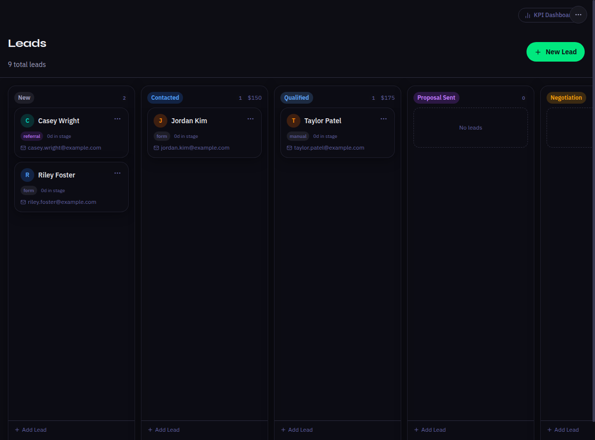
Task: Select the Qualified stage label
Action: point(297,98)
